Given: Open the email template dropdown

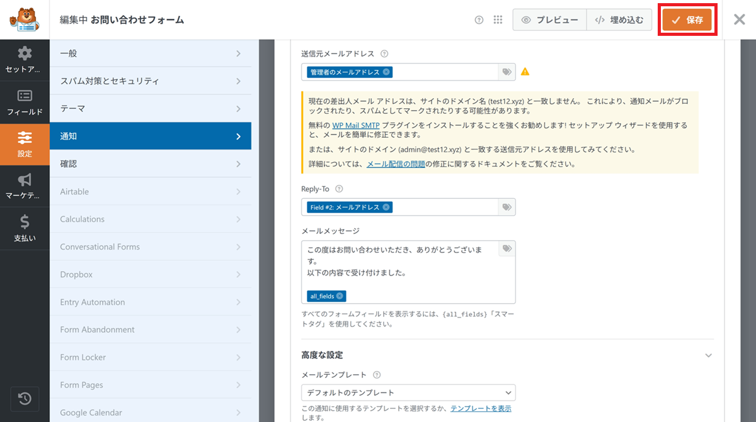Looking at the screenshot, I should [408, 392].
